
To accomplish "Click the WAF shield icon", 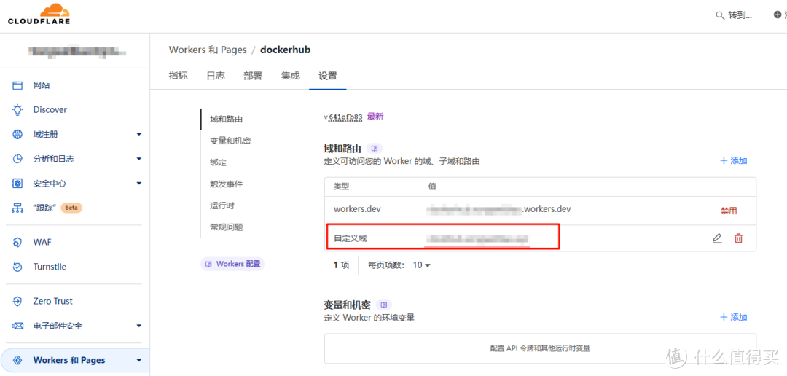I will 17,243.
